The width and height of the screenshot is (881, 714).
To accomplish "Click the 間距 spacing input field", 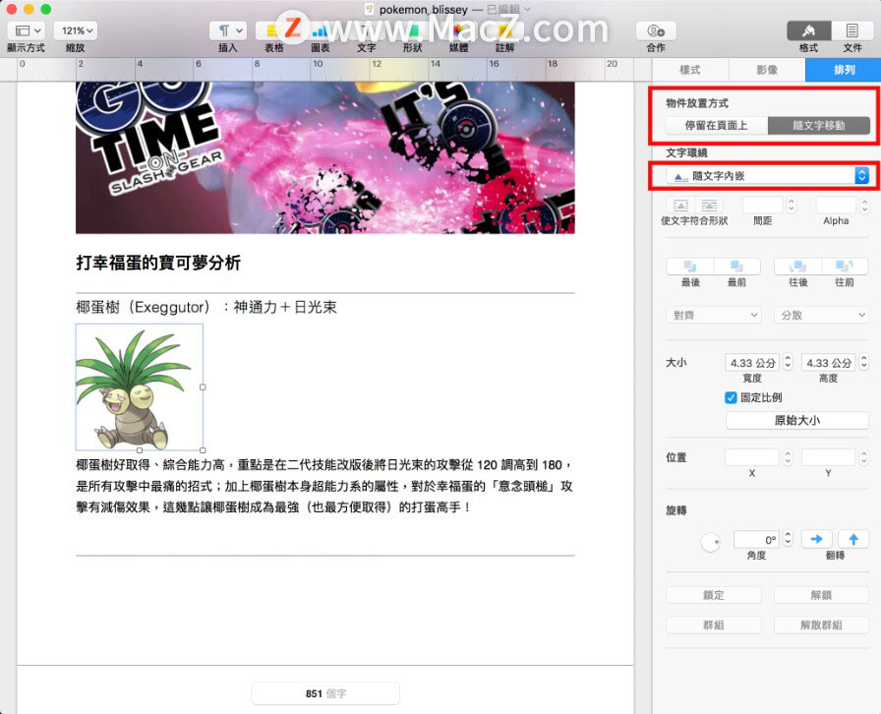I will (762, 206).
